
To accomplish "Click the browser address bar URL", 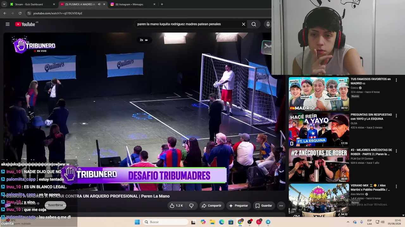I will pos(58,13).
